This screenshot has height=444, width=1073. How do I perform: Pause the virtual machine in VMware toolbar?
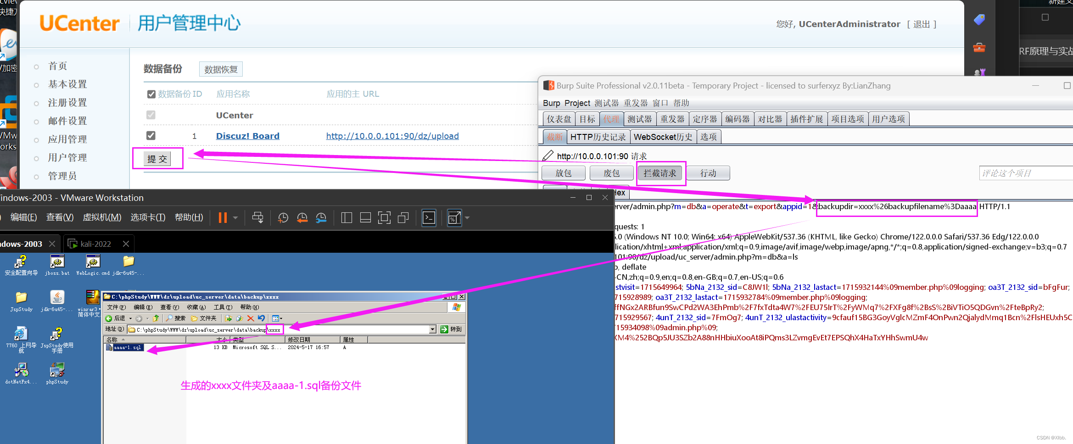click(x=223, y=218)
